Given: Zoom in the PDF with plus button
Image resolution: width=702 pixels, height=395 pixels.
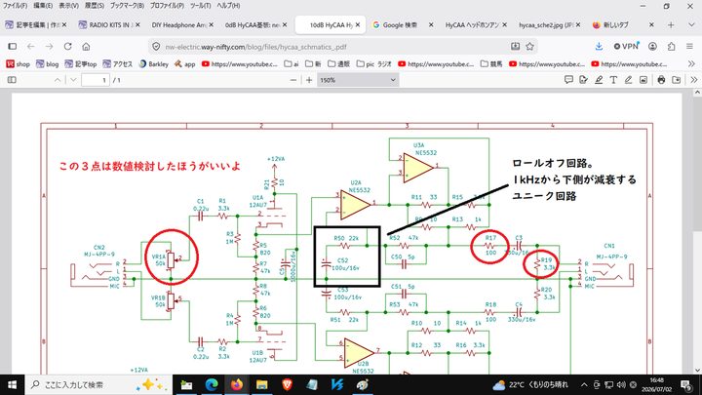Looking at the screenshot, I should [309, 80].
